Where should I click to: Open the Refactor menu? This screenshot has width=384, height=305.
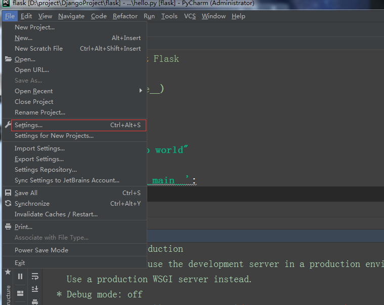[x=125, y=16]
